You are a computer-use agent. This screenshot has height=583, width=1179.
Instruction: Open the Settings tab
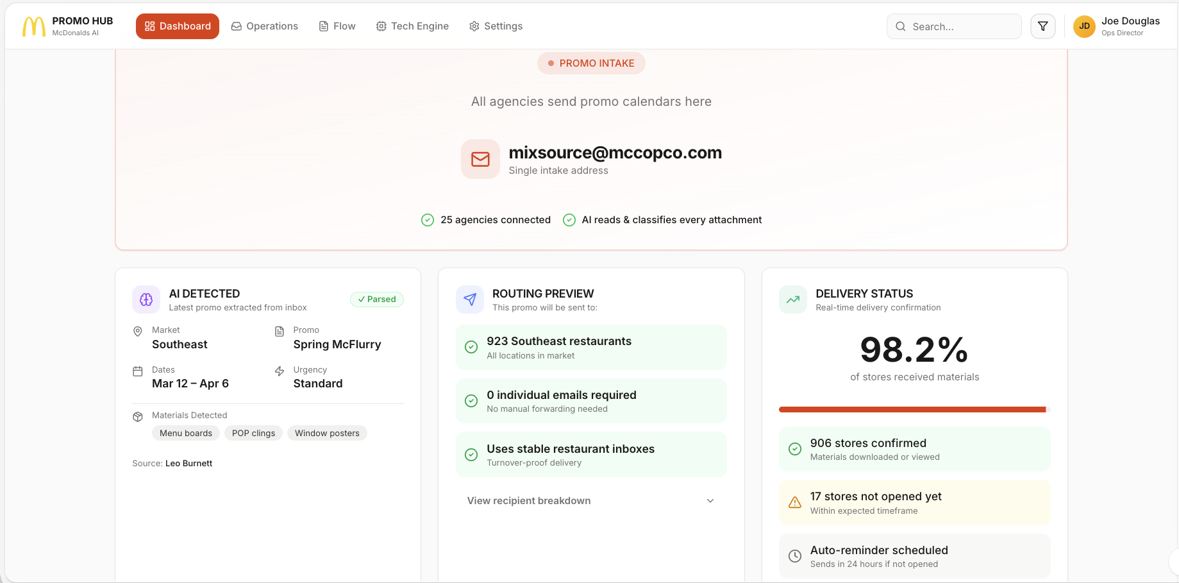tap(496, 26)
